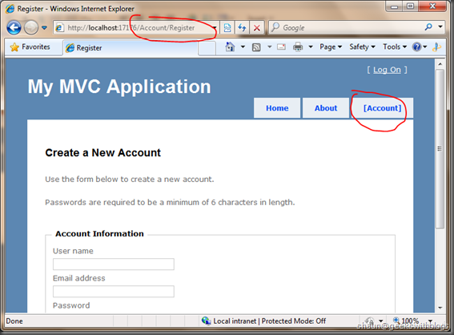
Task: Click the browser Forward arrow button
Action: (31, 28)
